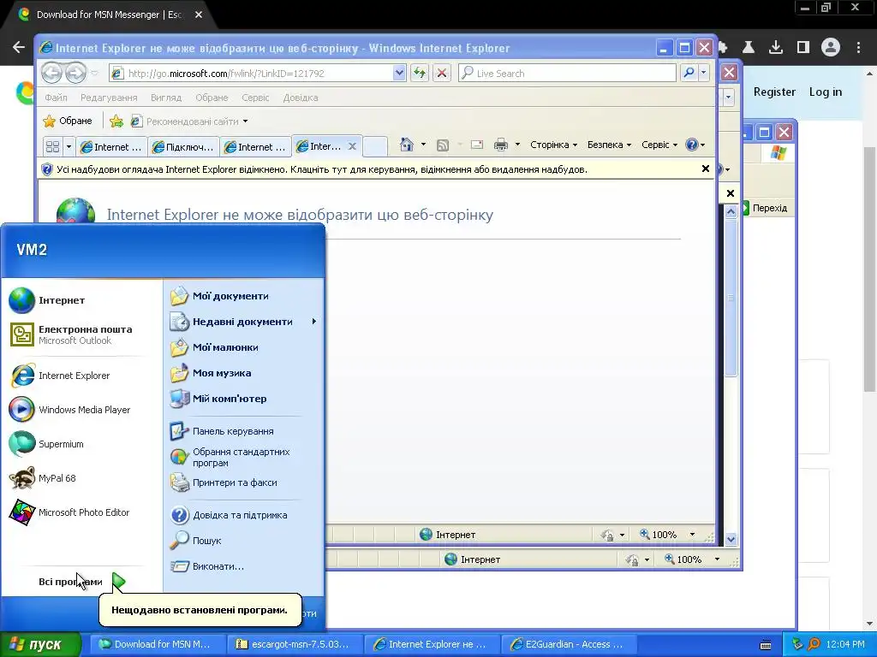The width and height of the screenshot is (877, 657).
Task: Add page to favorites bar icon
Action: 116,121
